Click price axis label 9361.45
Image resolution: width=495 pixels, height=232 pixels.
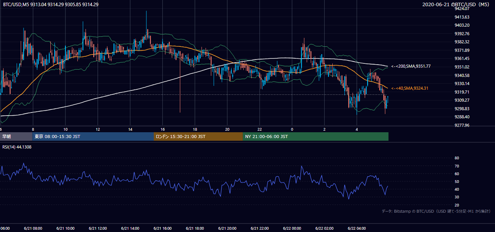pyautogui.click(x=462, y=58)
